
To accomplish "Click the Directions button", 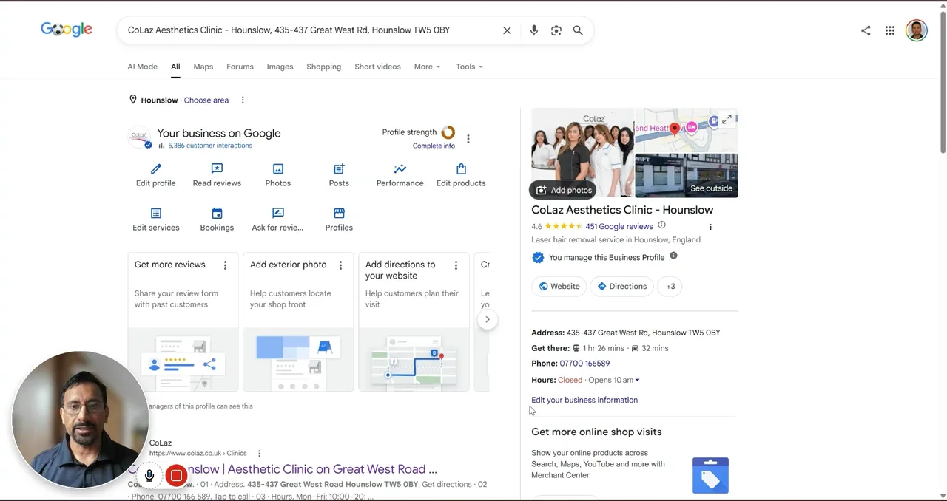I will pos(622,286).
